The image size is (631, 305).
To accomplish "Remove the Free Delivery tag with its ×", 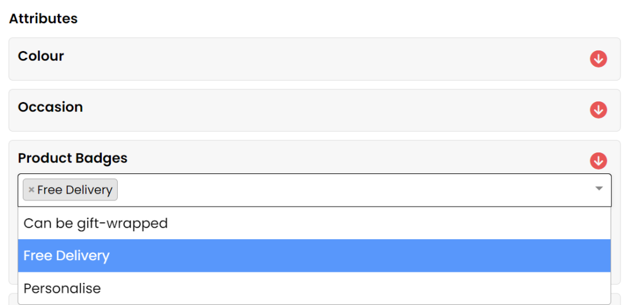I will coord(31,190).
